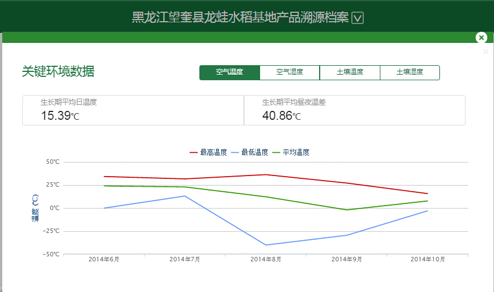The width and height of the screenshot is (494, 292).
Task: Click the small gray x below the close button
Action: tap(486, 52)
